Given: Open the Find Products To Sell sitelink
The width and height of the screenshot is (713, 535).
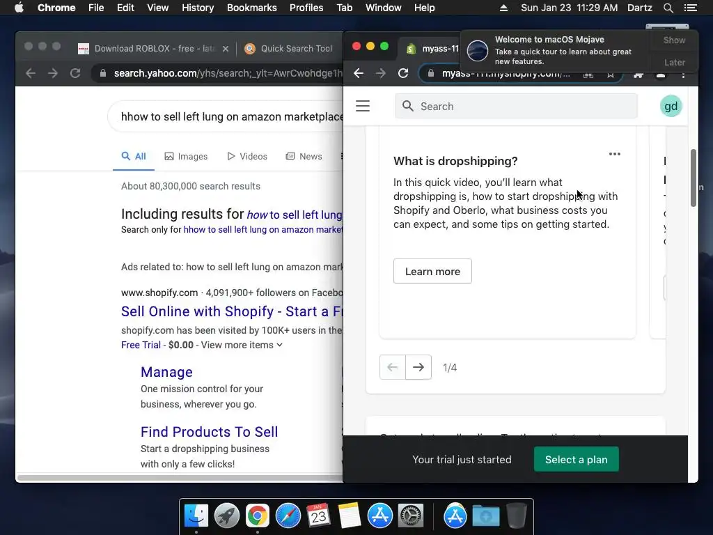Looking at the screenshot, I should pos(209,432).
